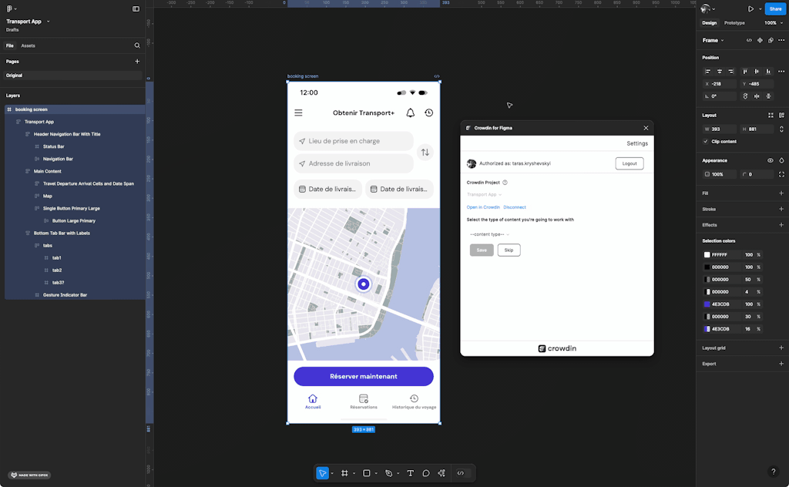This screenshot has height=487, width=789.
Task: Select the Frame tool
Action: (x=344, y=472)
